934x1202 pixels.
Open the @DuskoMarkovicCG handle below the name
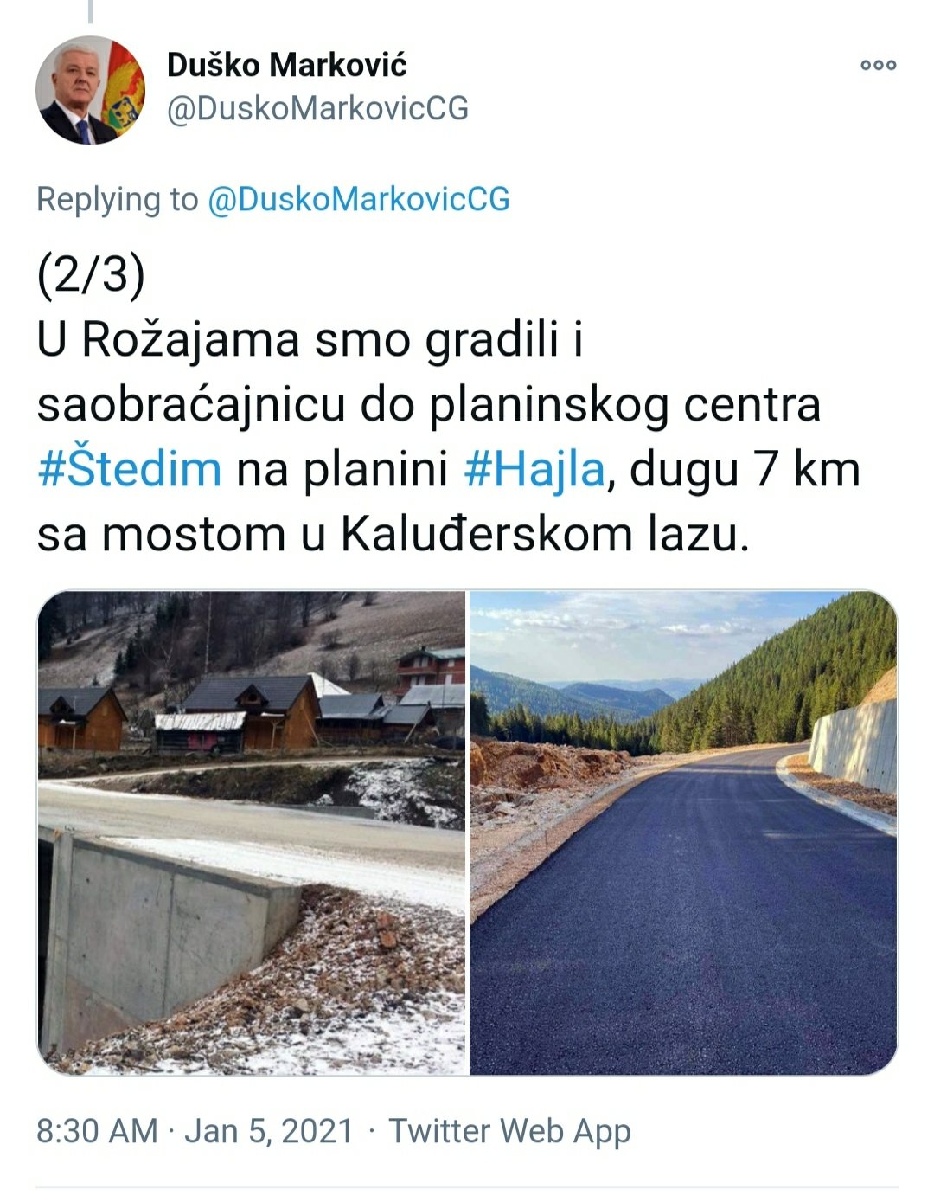click(317, 109)
